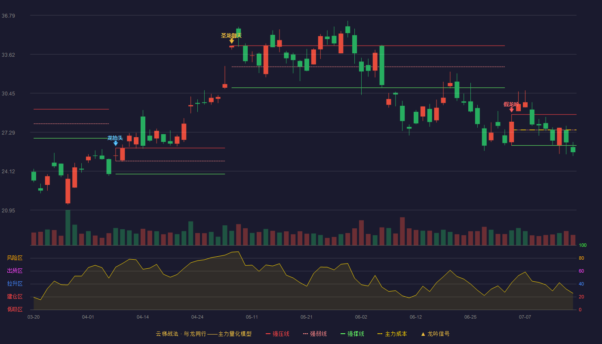Toggle the 龙吟信号 legend entry
602x344 pixels.
click(x=435, y=334)
